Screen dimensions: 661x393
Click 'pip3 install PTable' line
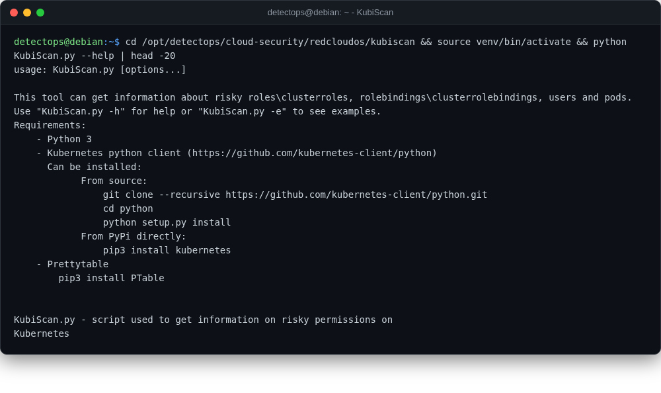point(111,279)
